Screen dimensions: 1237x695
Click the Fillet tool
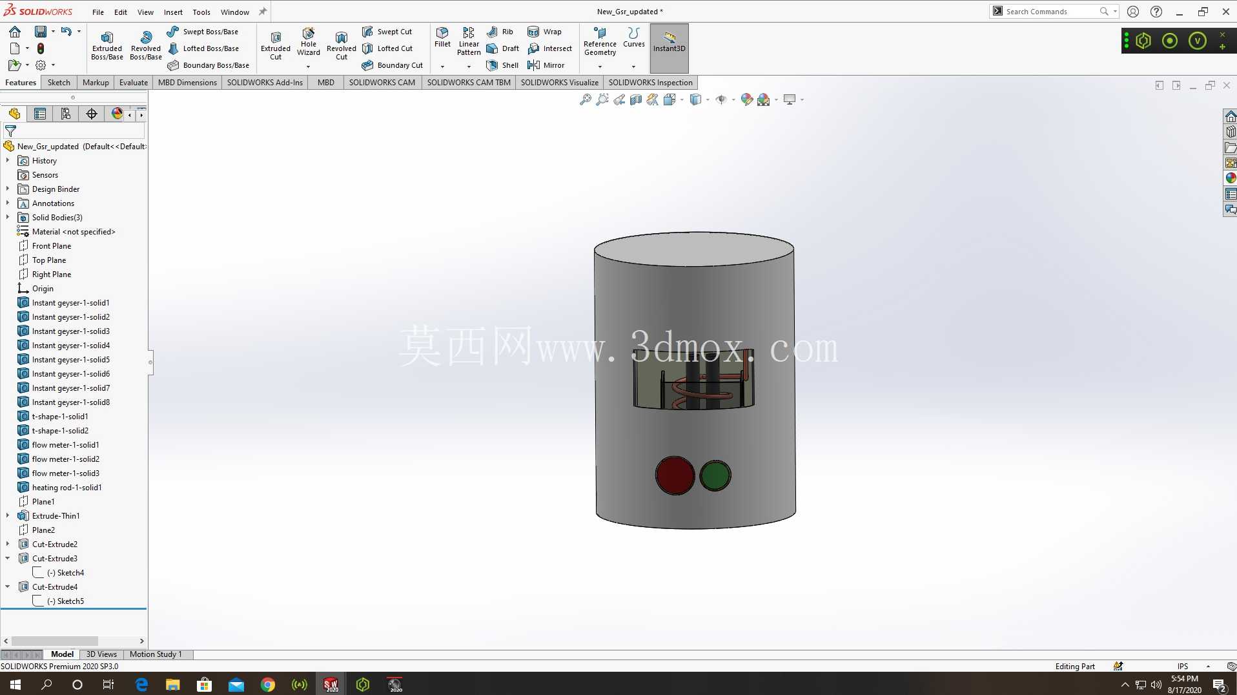(x=442, y=37)
